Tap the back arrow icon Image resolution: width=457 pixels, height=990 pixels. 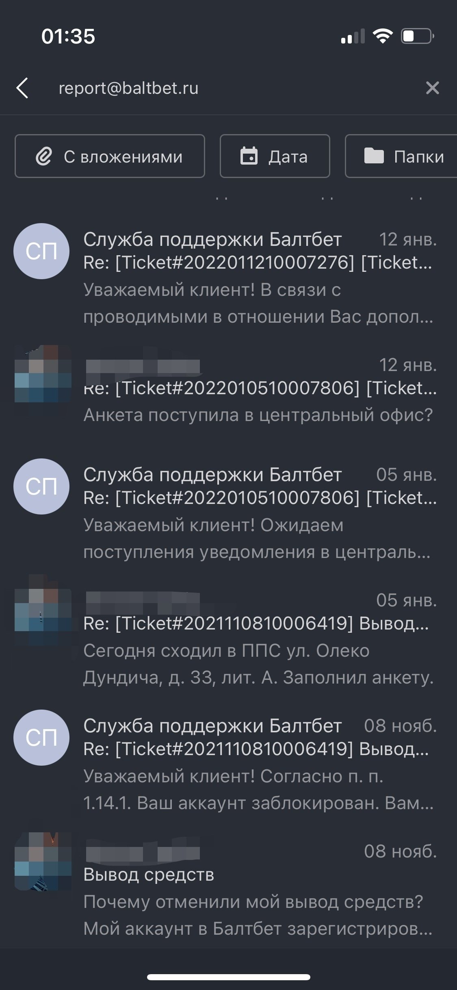pos(23,88)
